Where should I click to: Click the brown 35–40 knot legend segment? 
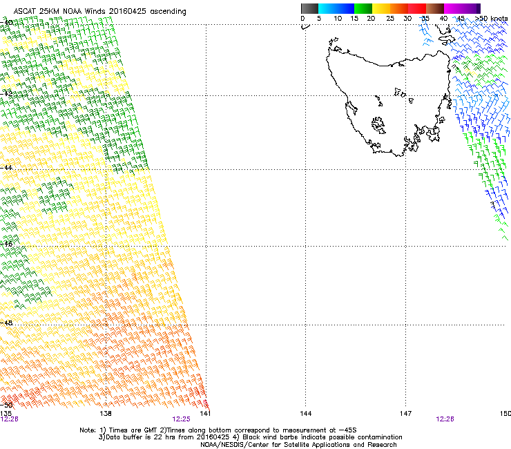435,8
